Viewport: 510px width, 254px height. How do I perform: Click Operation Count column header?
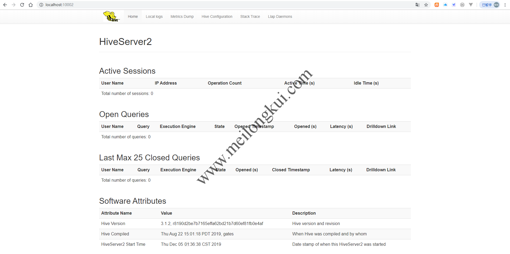pos(225,83)
